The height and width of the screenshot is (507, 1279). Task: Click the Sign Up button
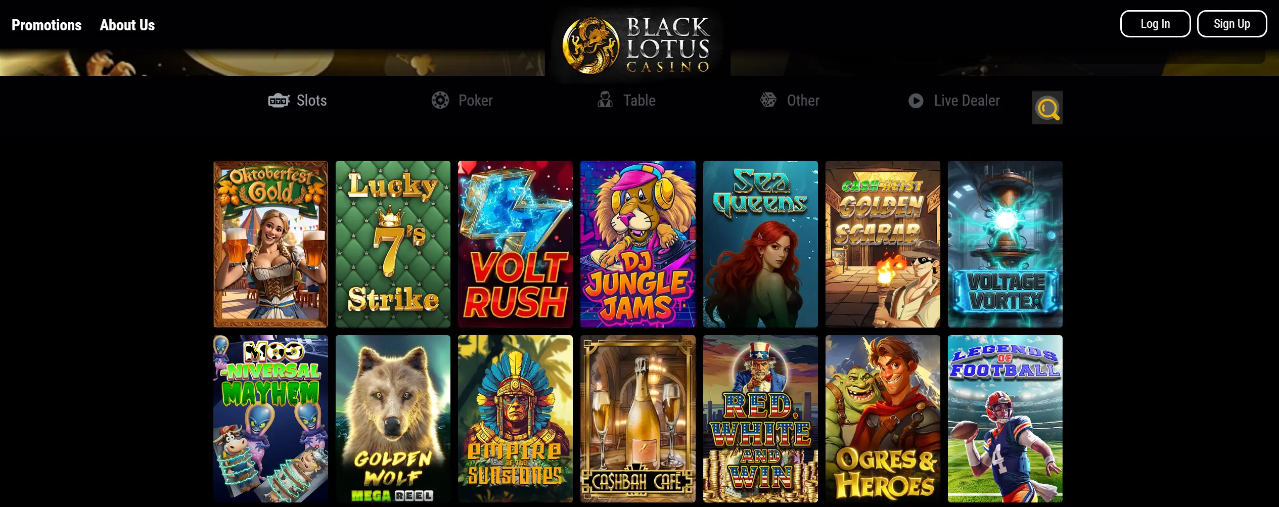(x=1232, y=24)
